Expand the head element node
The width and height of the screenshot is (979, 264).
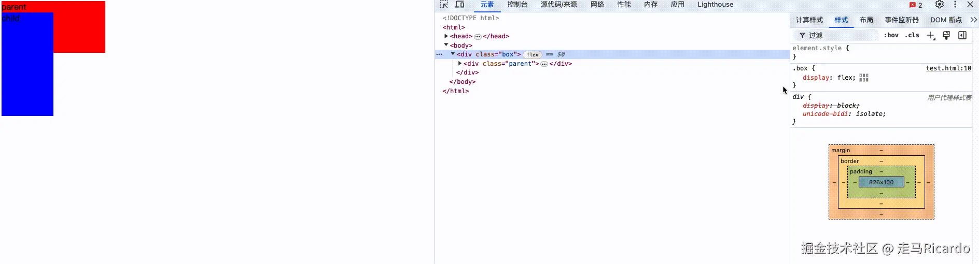[446, 36]
